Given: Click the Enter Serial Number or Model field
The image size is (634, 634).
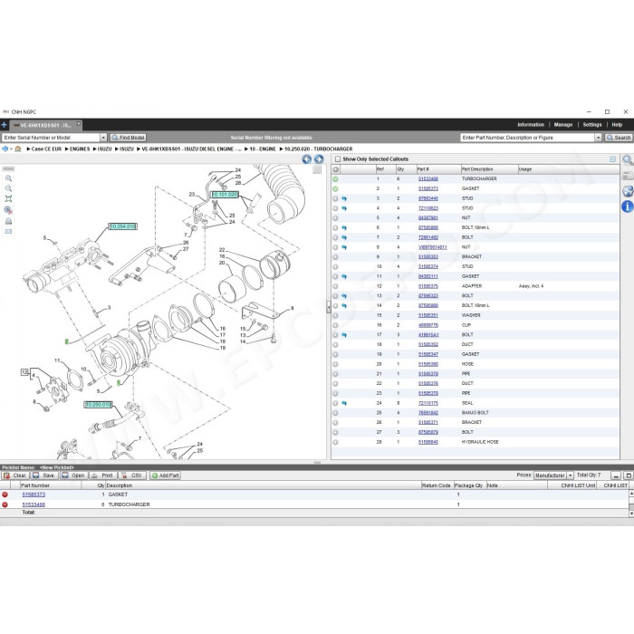Looking at the screenshot, I should 51,138.
